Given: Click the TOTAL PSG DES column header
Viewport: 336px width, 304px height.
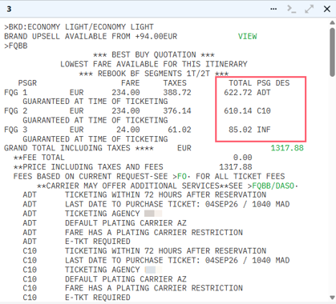Looking at the screenshot, I should 259,83.
